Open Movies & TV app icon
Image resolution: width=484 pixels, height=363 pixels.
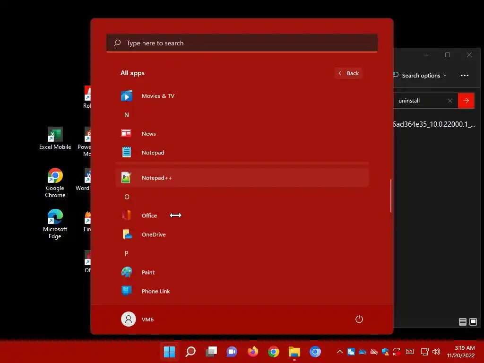pyautogui.click(x=127, y=96)
